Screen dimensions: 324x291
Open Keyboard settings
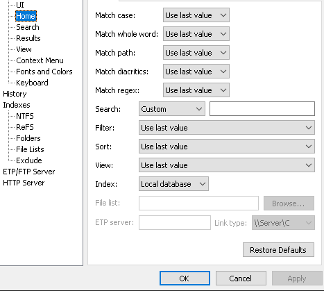point(32,83)
